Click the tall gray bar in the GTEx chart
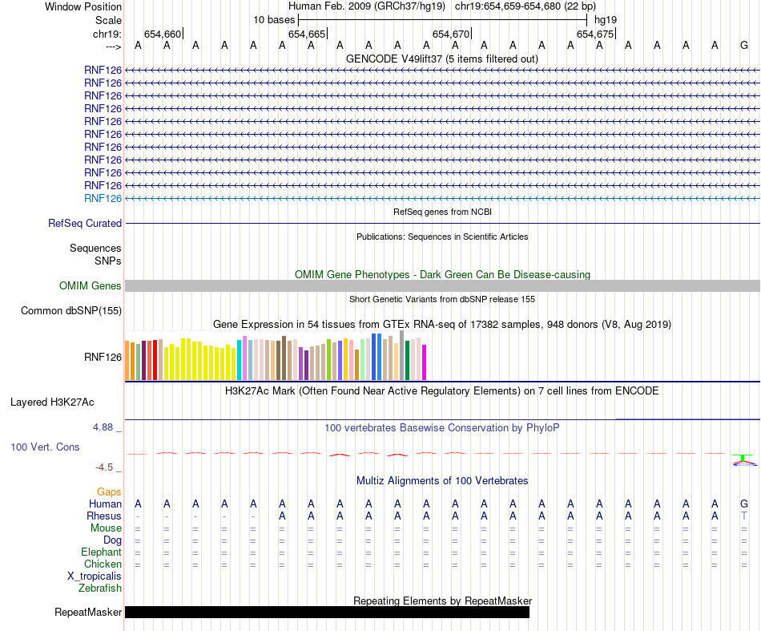This screenshot has width=761, height=631. click(401, 355)
